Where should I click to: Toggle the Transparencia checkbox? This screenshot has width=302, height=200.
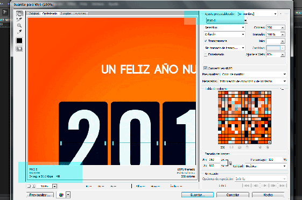206,41
